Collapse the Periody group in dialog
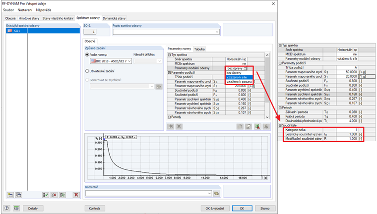Viewport: 377px width, 214px height. 169,117
